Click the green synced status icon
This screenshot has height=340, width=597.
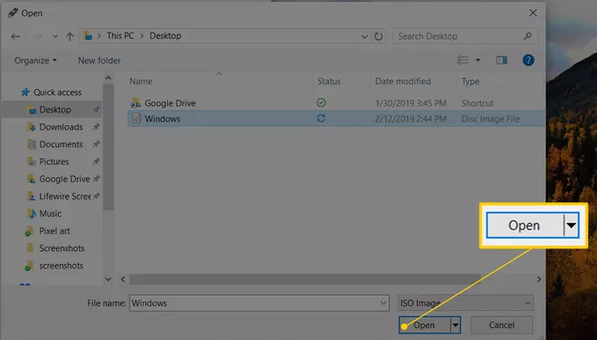321,102
